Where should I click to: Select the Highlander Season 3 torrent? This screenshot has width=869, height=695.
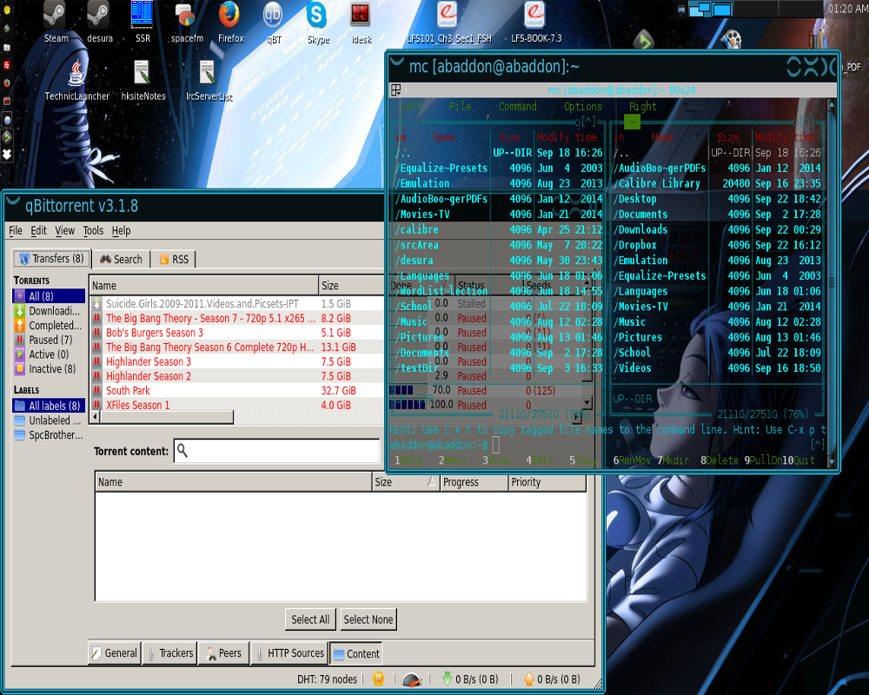click(x=237, y=361)
